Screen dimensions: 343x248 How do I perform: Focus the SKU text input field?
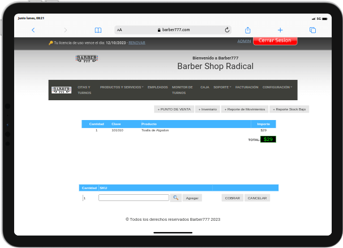tap(134, 198)
